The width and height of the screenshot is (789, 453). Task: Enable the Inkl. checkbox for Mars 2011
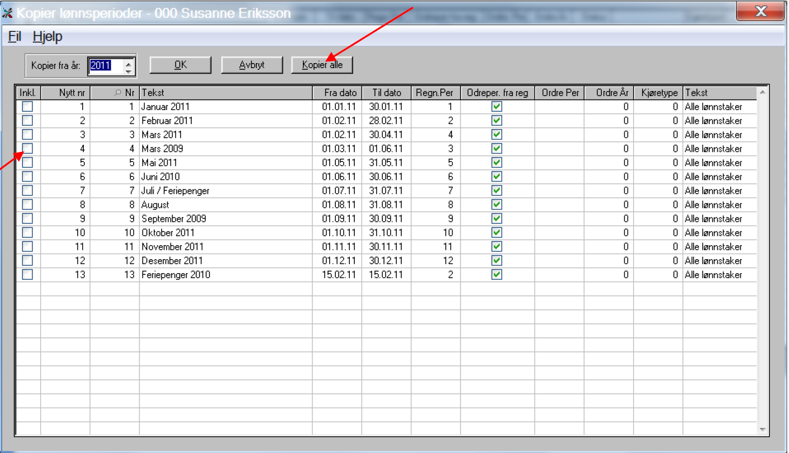pos(27,135)
